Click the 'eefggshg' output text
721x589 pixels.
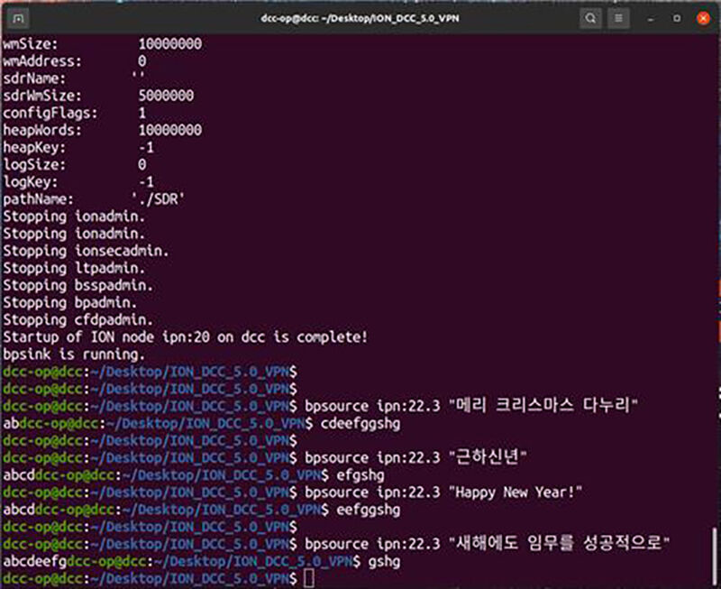pyautogui.click(x=369, y=510)
